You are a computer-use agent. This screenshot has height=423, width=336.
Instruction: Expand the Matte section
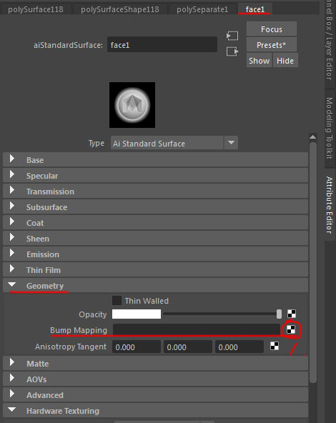tap(155, 364)
